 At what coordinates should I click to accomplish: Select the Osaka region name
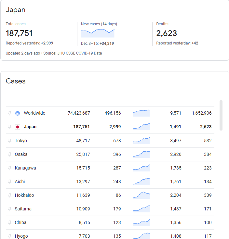click(x=21, y=154)
